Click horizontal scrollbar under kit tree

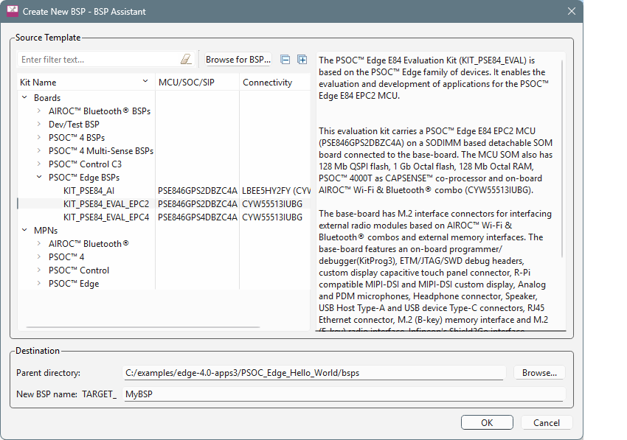tap(143, 327)
